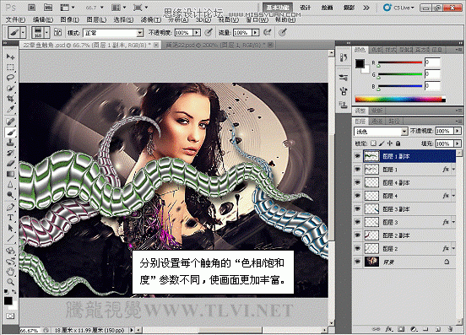Image resolution: width=466 pixels, height=335 pixels.
Task: Select the Eyedropper tool
Action: [x=10, y=110]
